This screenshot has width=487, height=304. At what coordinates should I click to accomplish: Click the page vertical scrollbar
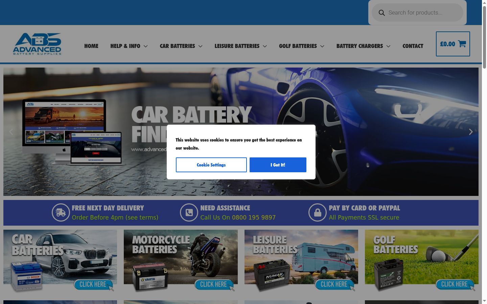point(484,152)
